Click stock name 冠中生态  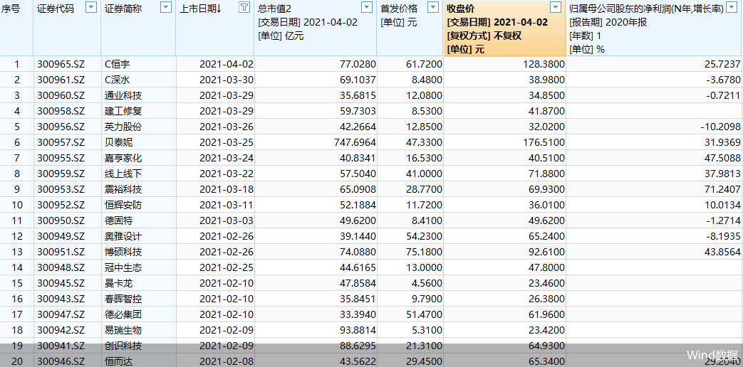click(123, 267)
